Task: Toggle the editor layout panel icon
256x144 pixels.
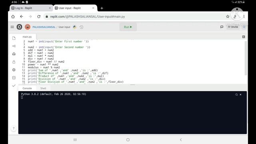Action: pos(244,37)
